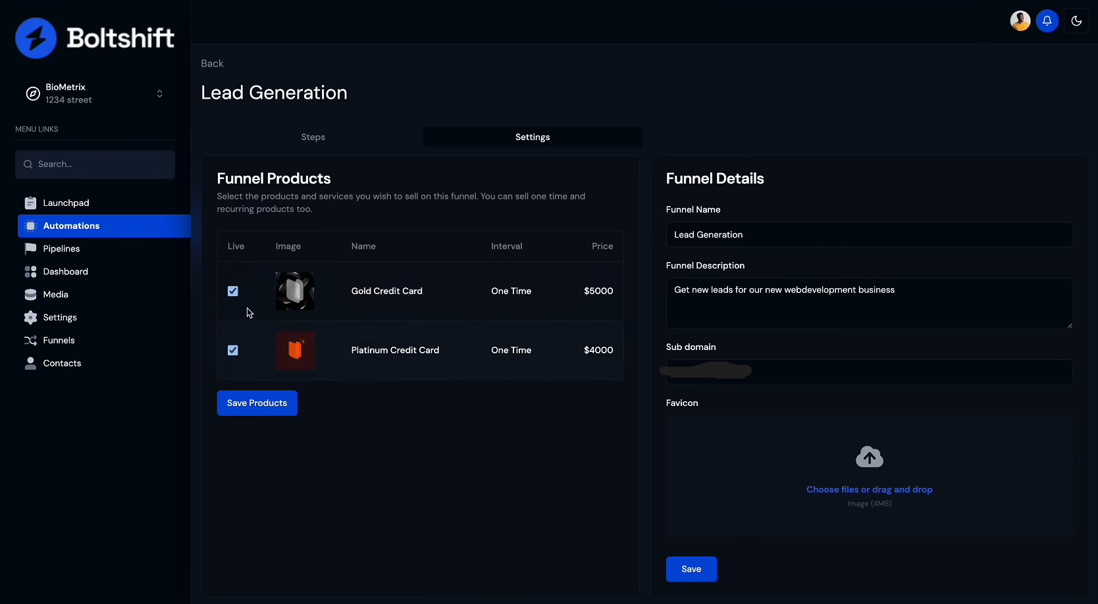This screenshot has width=1098, height=604.
Task: Click the search magnifier icon
Action: pos(28,164)
